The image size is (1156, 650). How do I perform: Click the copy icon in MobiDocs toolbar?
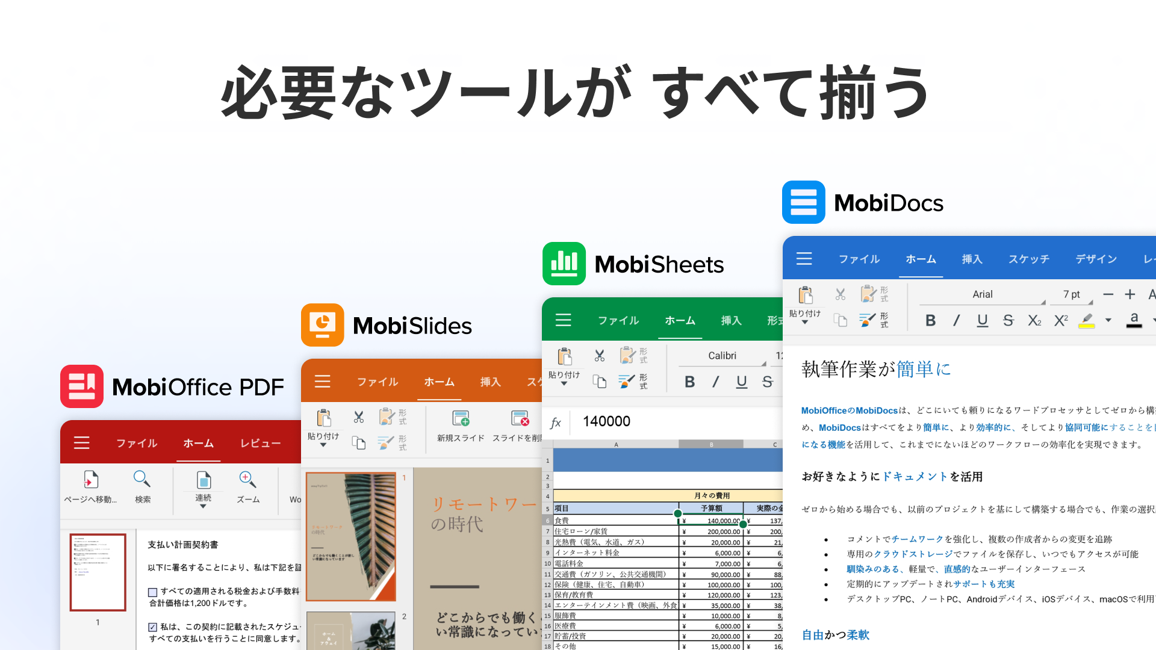(x=841, y=320)
